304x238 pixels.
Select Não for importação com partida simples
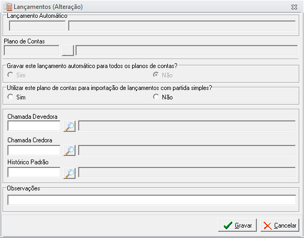[156, 97]
